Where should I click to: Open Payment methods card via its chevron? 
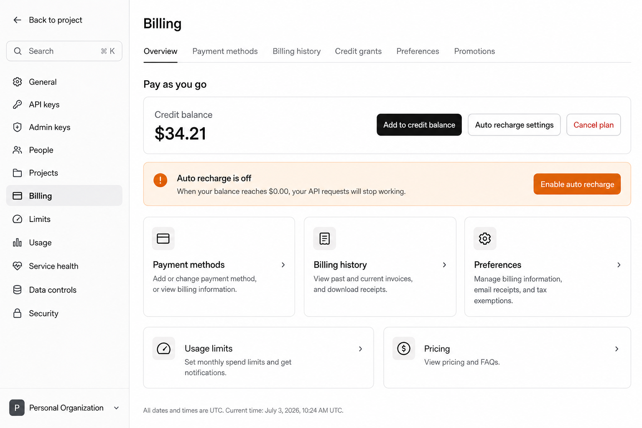tap(283, 265)
